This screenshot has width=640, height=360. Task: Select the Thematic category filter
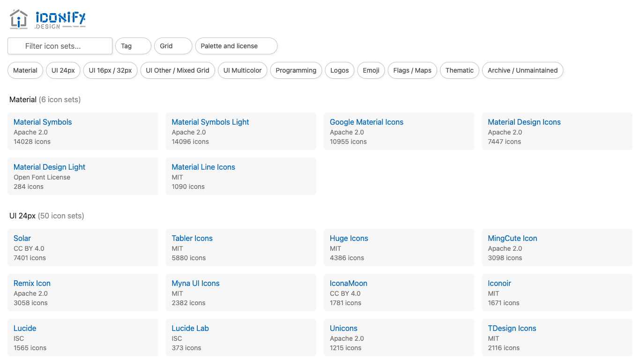pyautogui.click(x=460, y=70)
